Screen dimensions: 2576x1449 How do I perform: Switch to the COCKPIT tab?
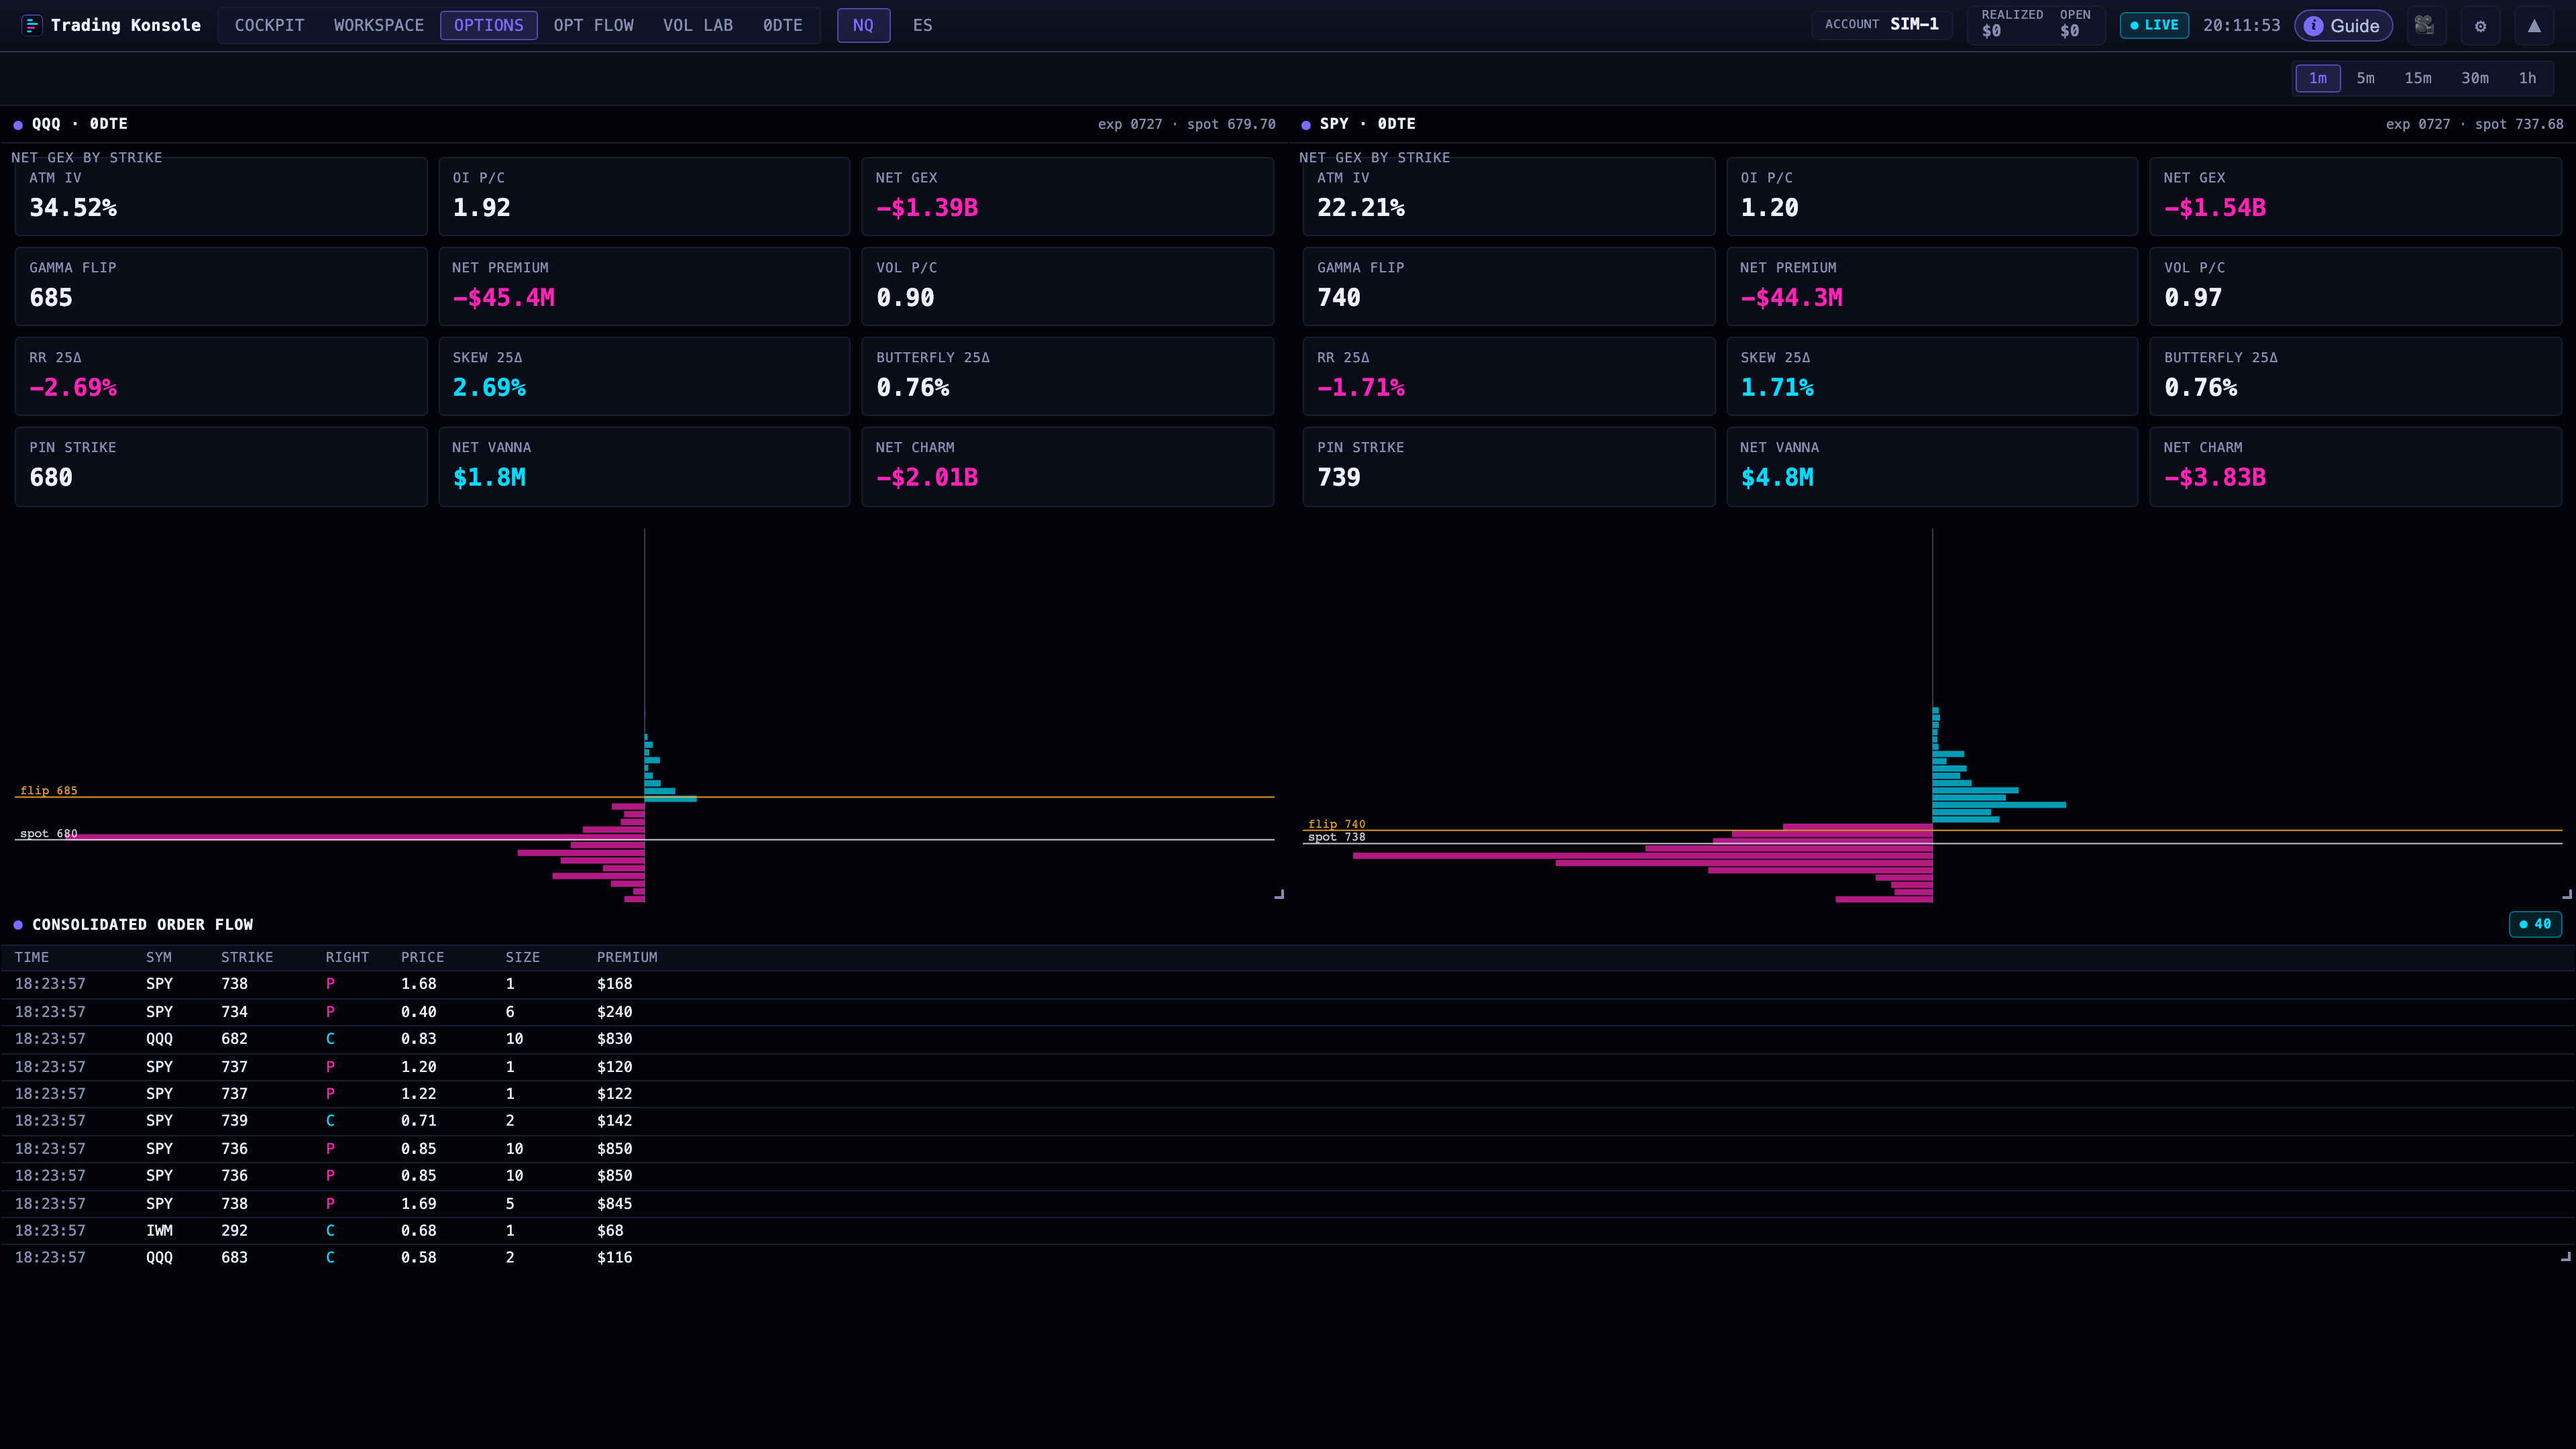click(x=269, y=25)
